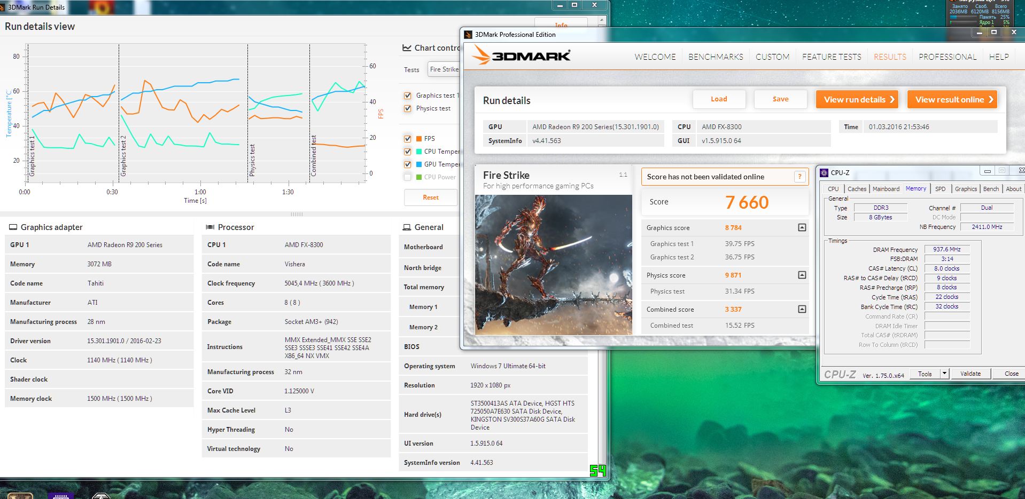
Task: Open the Bench tab in CPU-Z
Action: (991, 189)
